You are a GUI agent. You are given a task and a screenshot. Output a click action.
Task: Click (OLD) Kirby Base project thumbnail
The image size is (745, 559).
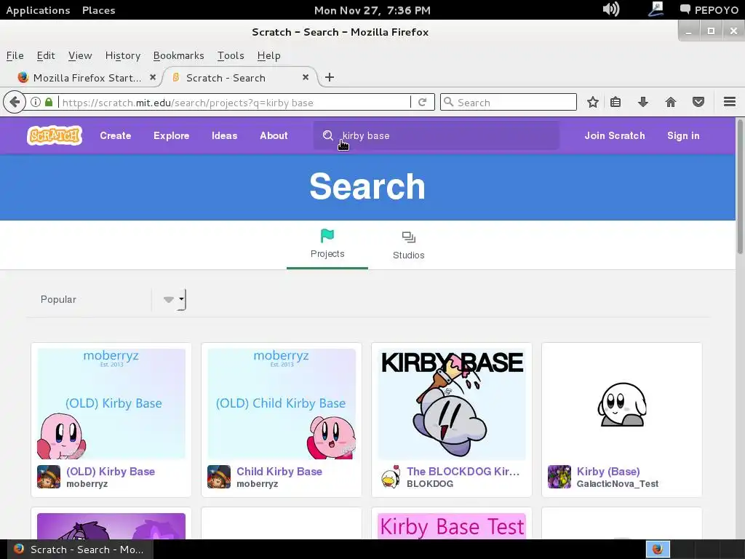(x=111, y=403)
